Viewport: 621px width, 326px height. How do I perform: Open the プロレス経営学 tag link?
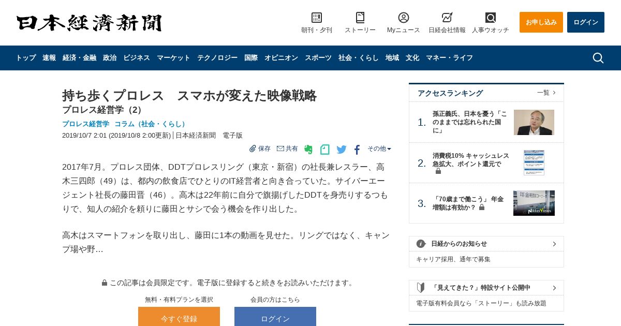pos(85,124)
